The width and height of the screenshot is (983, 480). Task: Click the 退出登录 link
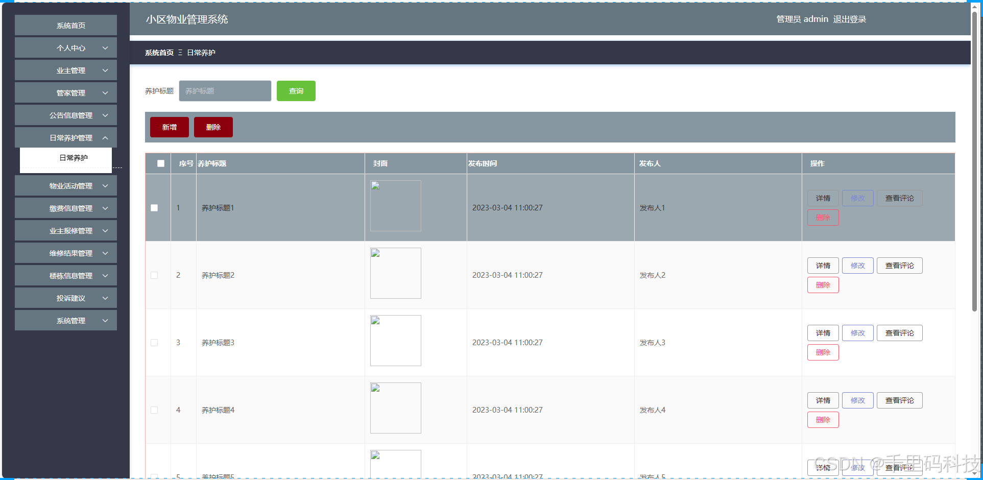tap(850, 19)
